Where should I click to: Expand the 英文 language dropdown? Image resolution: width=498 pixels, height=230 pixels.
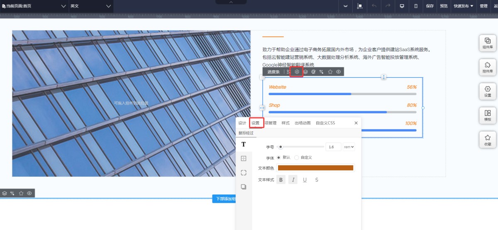coord(91,6)
